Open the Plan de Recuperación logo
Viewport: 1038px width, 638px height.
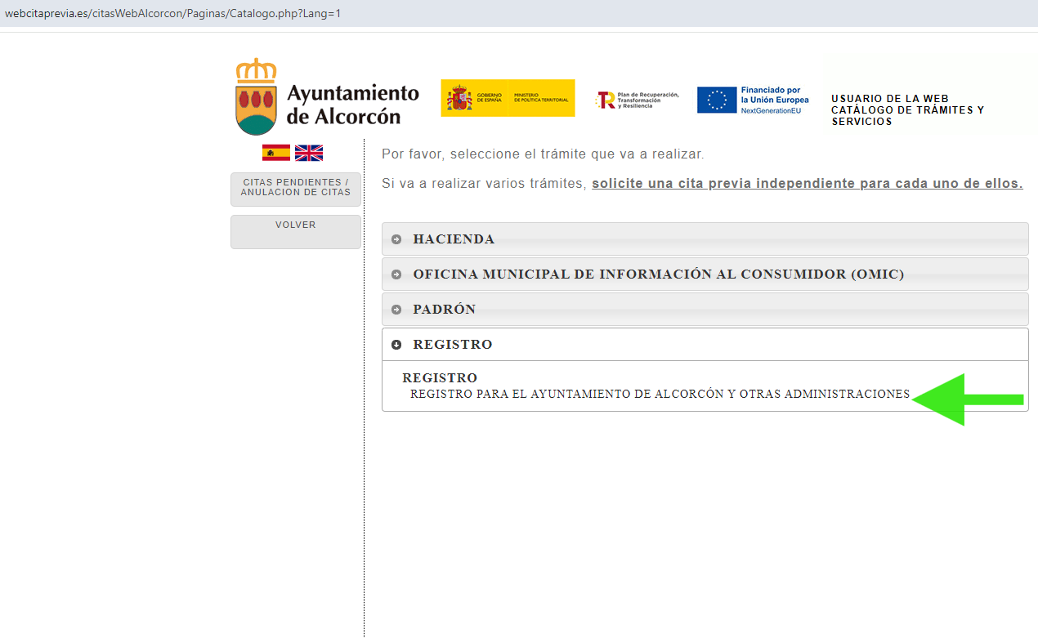coord(638,99)
